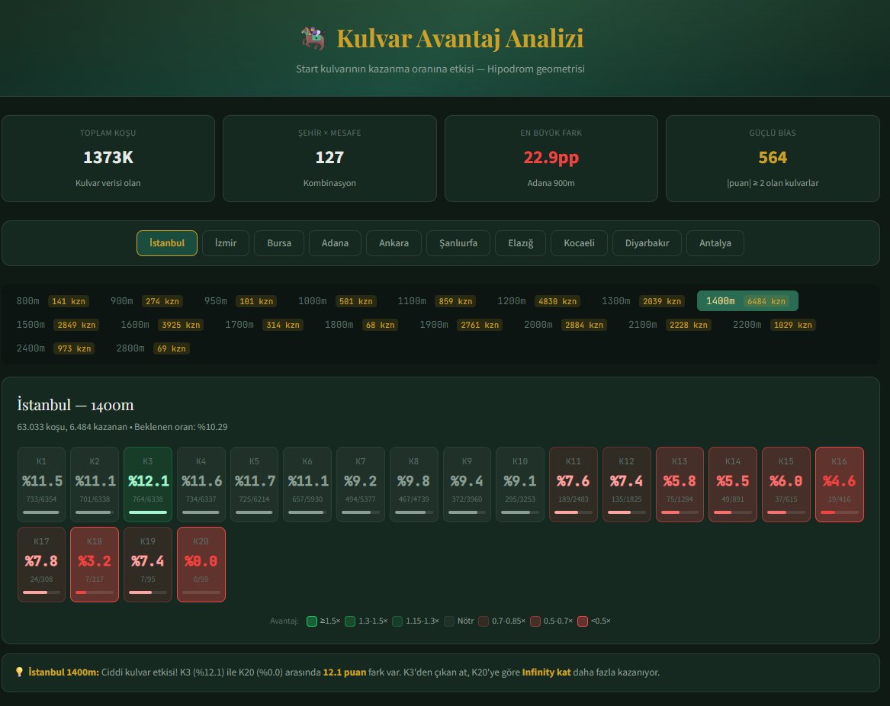Switch to the İzmir city tab
This screenshot has height=706, width=890.
point(225,243)
